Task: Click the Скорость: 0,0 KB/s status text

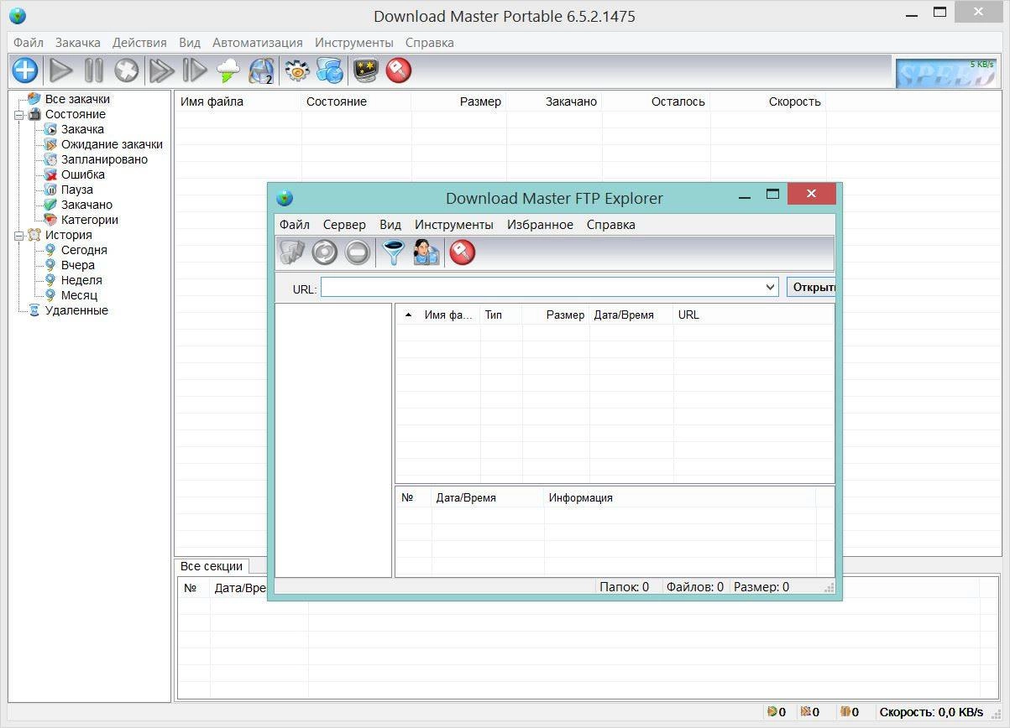Action: click(931, 712)
